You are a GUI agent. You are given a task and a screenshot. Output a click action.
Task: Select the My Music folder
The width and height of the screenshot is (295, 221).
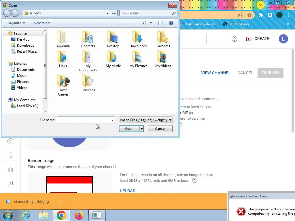coord(113,59)
